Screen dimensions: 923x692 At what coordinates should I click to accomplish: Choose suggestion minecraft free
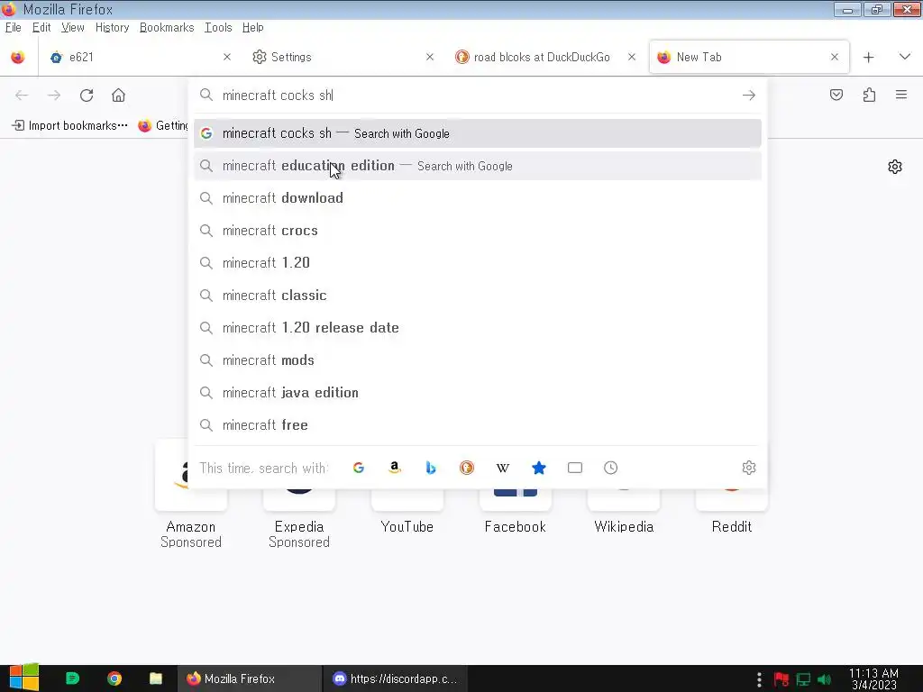[x=478, y=425]
